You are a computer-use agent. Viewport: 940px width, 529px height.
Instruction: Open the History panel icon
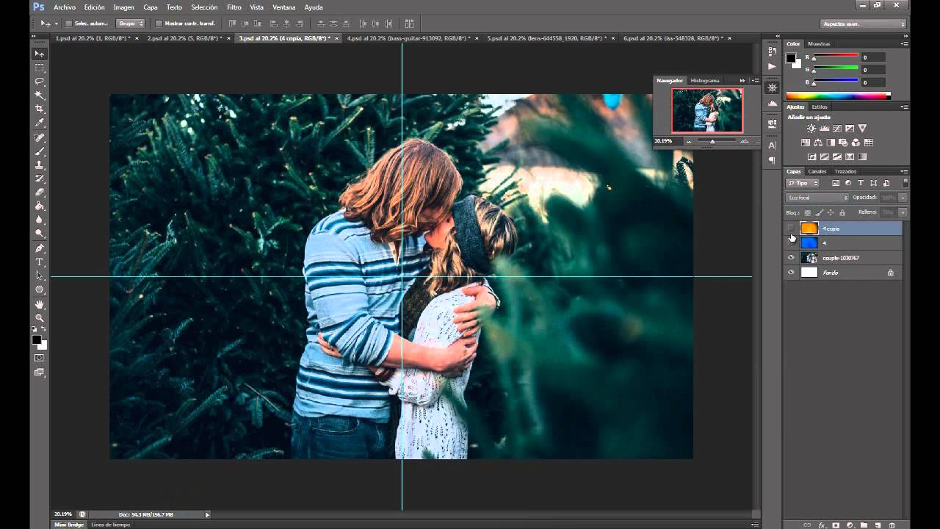pos(772,51)
